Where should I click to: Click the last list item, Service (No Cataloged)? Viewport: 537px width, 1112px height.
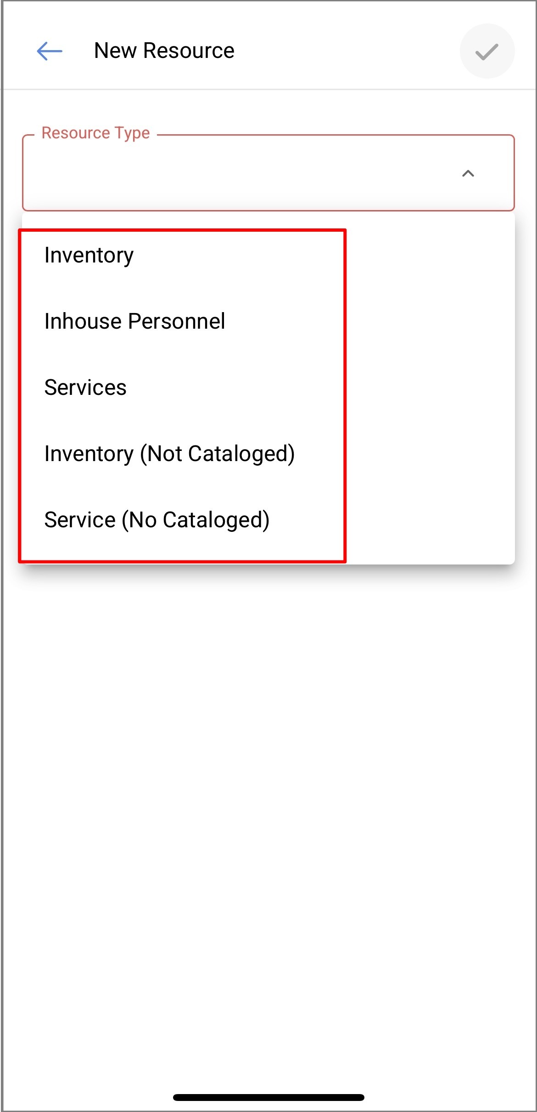(157, 520)
